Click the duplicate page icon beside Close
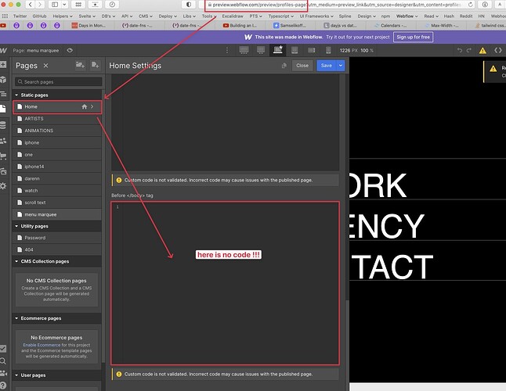The image size is (506, 391). (284, 66)
